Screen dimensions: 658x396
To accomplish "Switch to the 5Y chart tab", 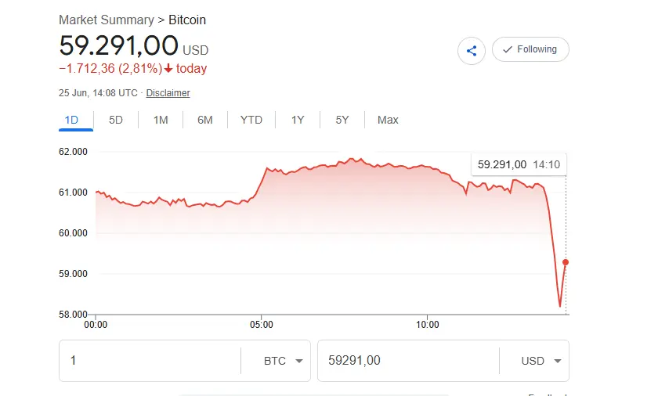I will point(342,121).
